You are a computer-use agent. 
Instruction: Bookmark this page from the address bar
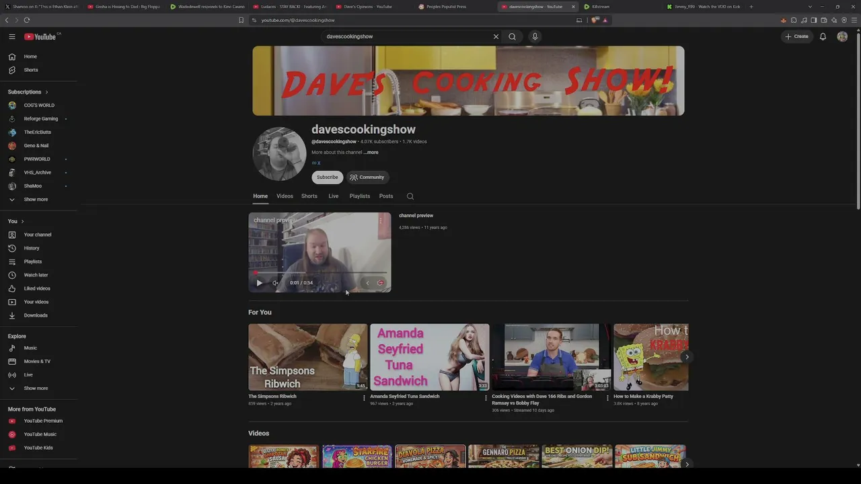click(241, 20)
